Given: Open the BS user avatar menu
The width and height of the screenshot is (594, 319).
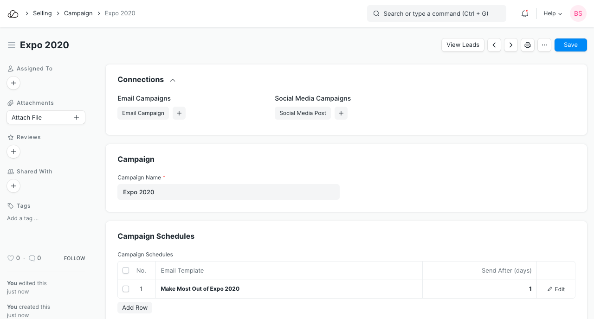Looking at the screenshot, I should pyautogui.click(x=578, y=14).
